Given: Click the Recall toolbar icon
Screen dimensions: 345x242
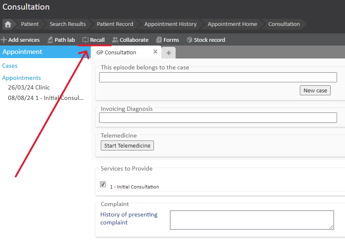Looking at the screenshot, I should click(x=85, y=40).
